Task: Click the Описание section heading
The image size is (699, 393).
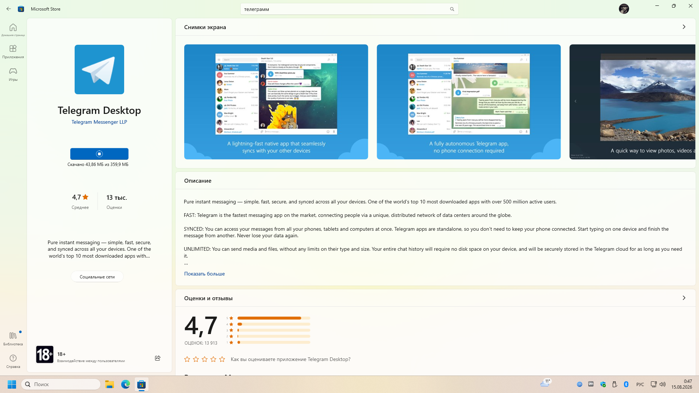Action: (198, 181)
